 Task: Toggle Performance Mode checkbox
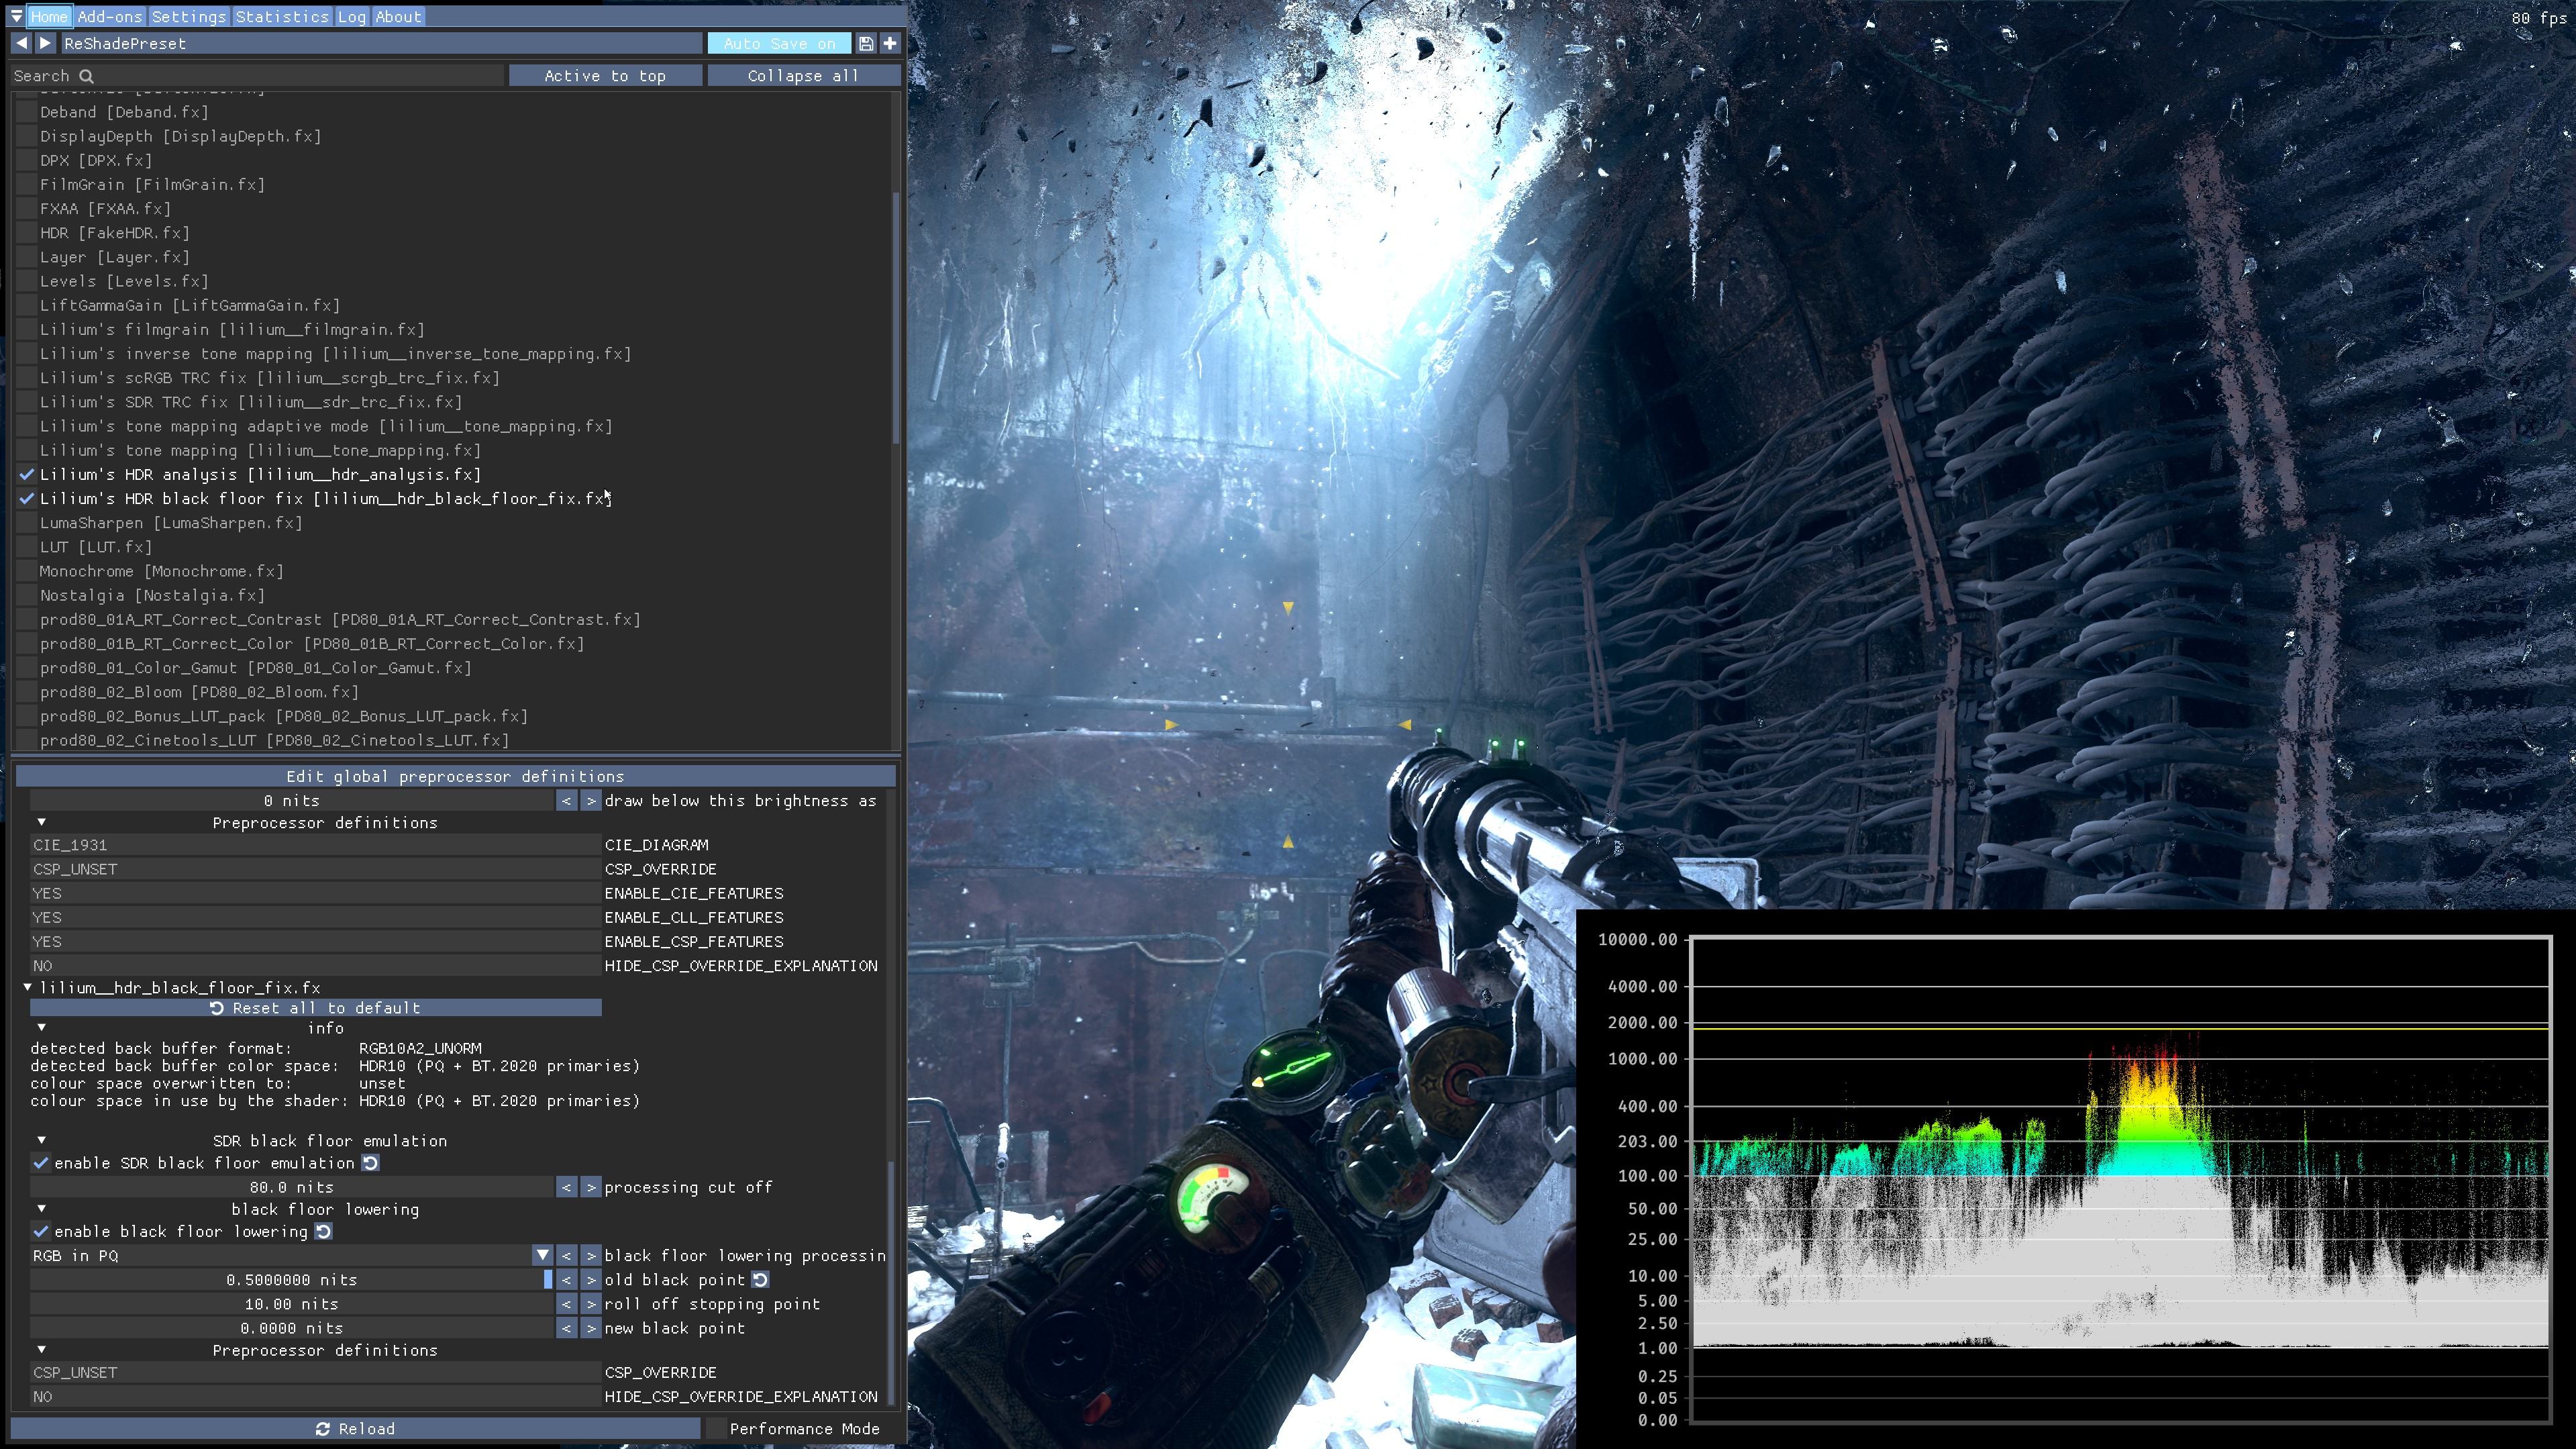point(716,1429)
